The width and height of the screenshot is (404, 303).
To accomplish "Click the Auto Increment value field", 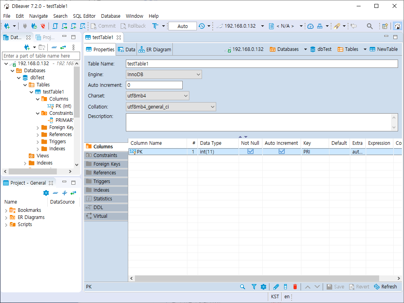I will point(154,85).
